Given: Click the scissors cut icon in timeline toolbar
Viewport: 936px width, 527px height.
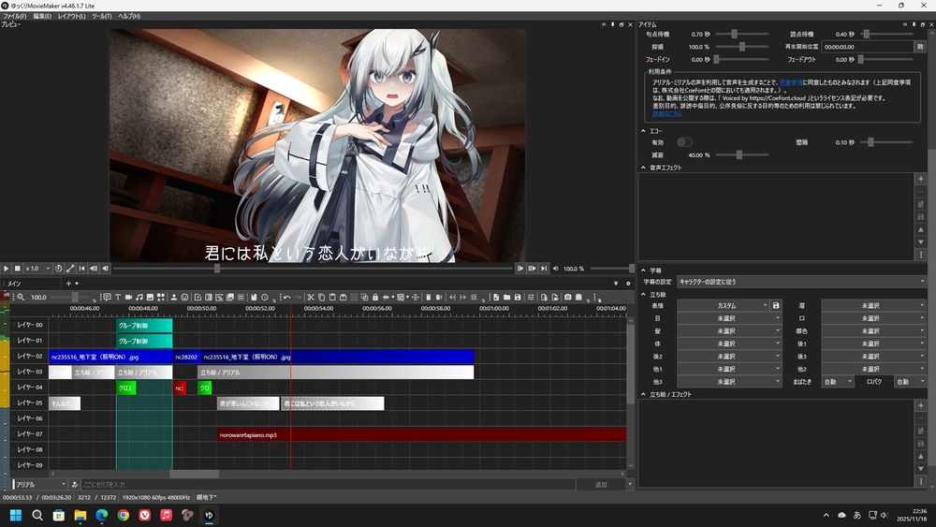Looking at the screenshot, I should [x=310, y=298].
